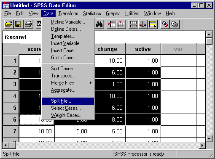Viewport: 215px width, 159px height.
Task: Select Weight Cases... menu entry
Action: 68,115
